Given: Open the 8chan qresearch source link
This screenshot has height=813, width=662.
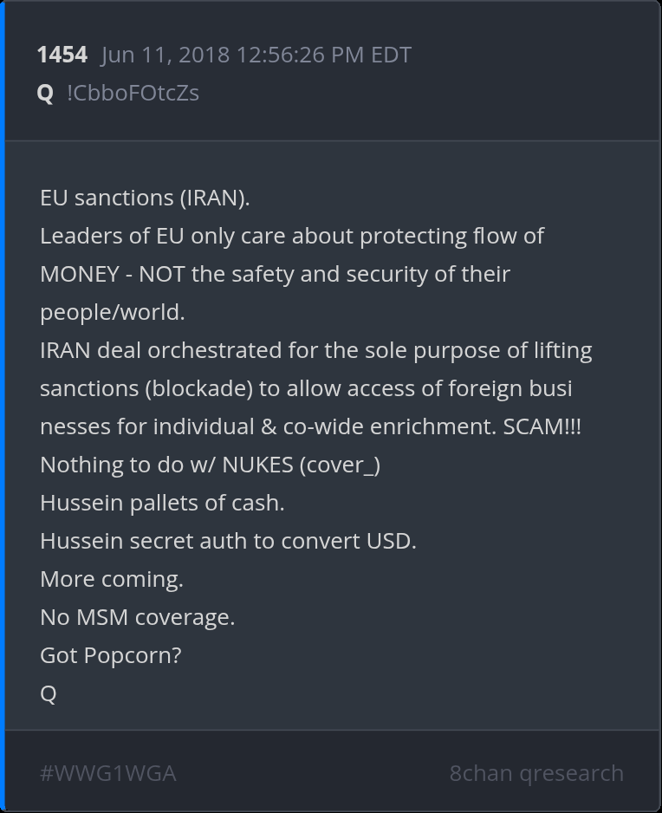Looking at the screenshot, I should [x=536, y=773].
